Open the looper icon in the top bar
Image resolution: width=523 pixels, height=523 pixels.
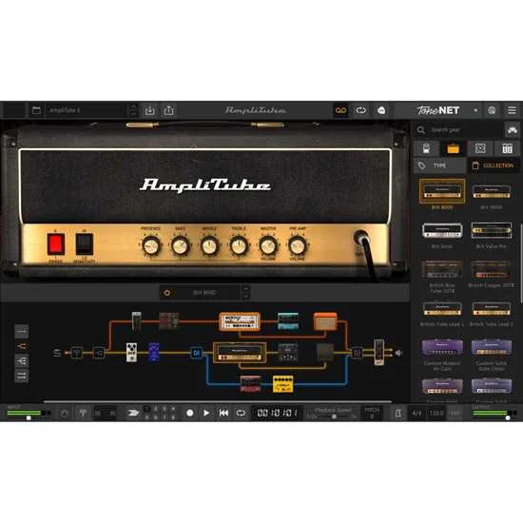click(x=361, y=110)
